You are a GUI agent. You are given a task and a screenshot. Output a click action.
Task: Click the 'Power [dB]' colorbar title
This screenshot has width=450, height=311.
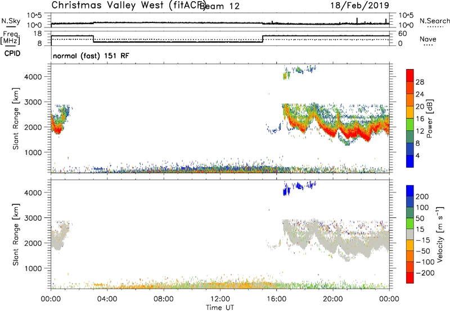coord(430,118)
